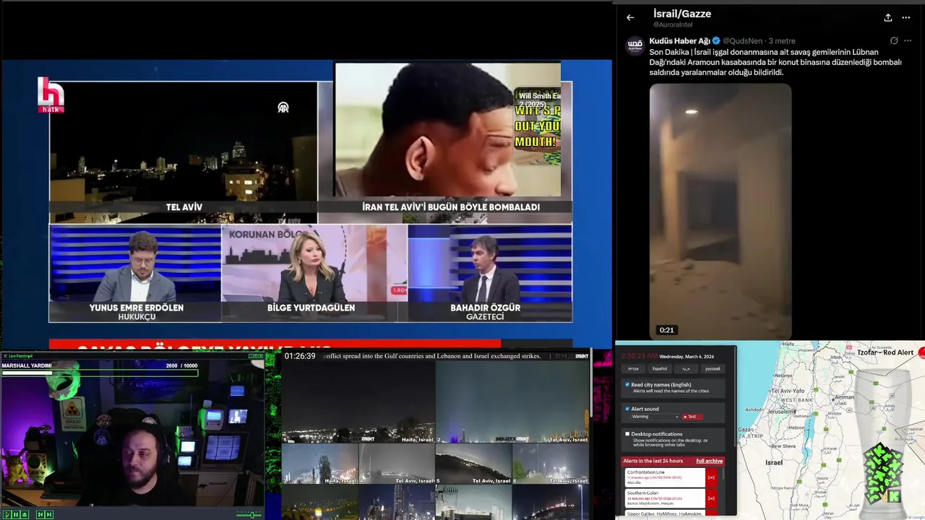Switch Red Alert language to русский
This screenshot has width=925, height=520.
[713, 369]
